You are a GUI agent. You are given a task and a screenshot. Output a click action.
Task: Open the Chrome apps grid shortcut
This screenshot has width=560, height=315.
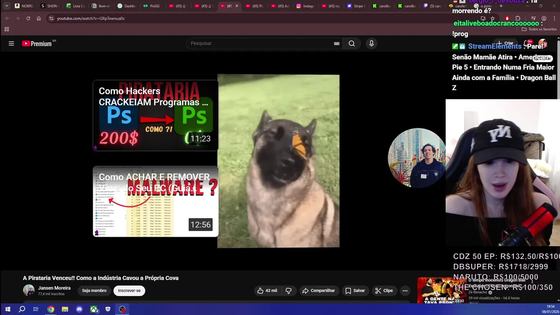pos(7,29)
